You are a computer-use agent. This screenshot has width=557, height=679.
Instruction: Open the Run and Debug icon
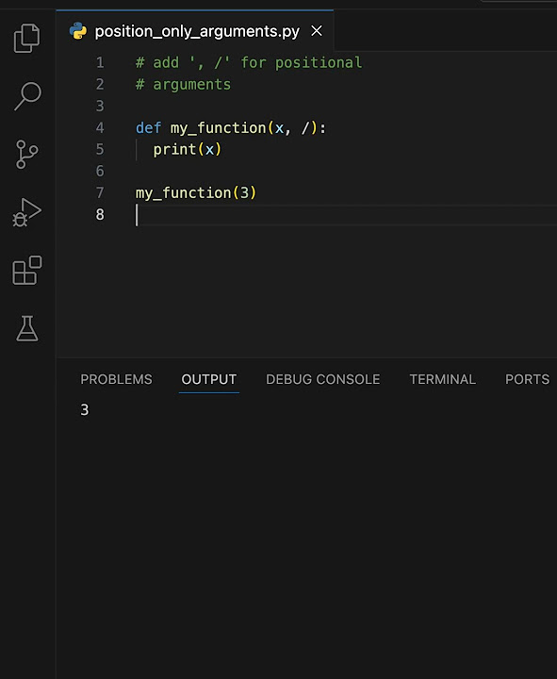pos(26,212)
